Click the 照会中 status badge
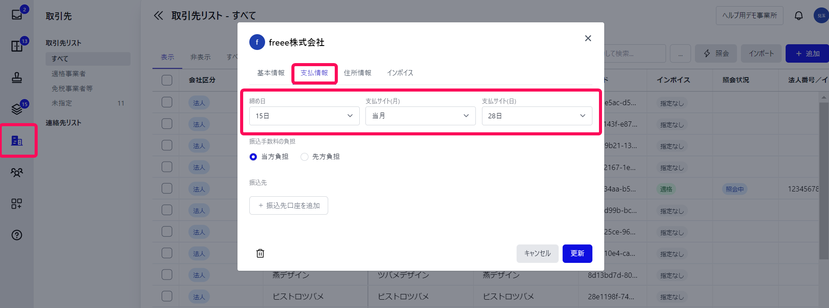Viewport: 829px width, 308px height. pyautogui.click(x=735, y=189)
